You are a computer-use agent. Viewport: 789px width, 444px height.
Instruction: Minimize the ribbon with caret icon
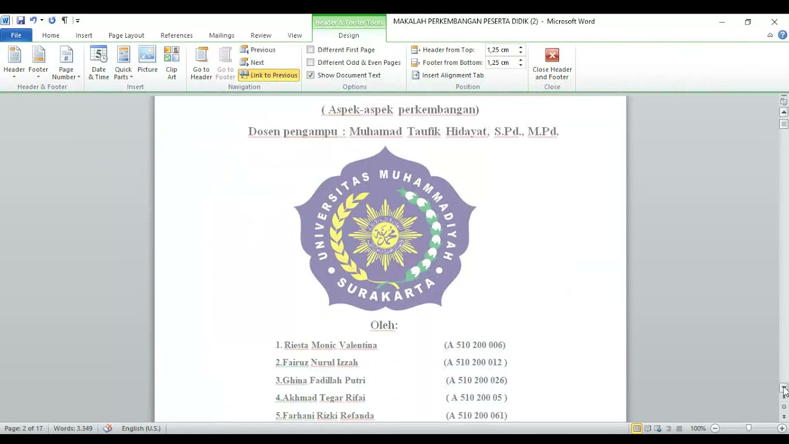(770, 35)
